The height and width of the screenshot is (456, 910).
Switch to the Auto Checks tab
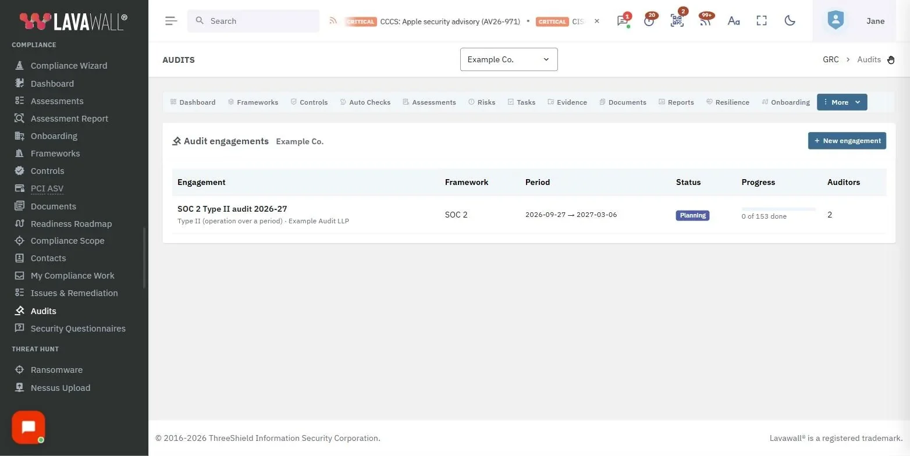click(365, 102)
